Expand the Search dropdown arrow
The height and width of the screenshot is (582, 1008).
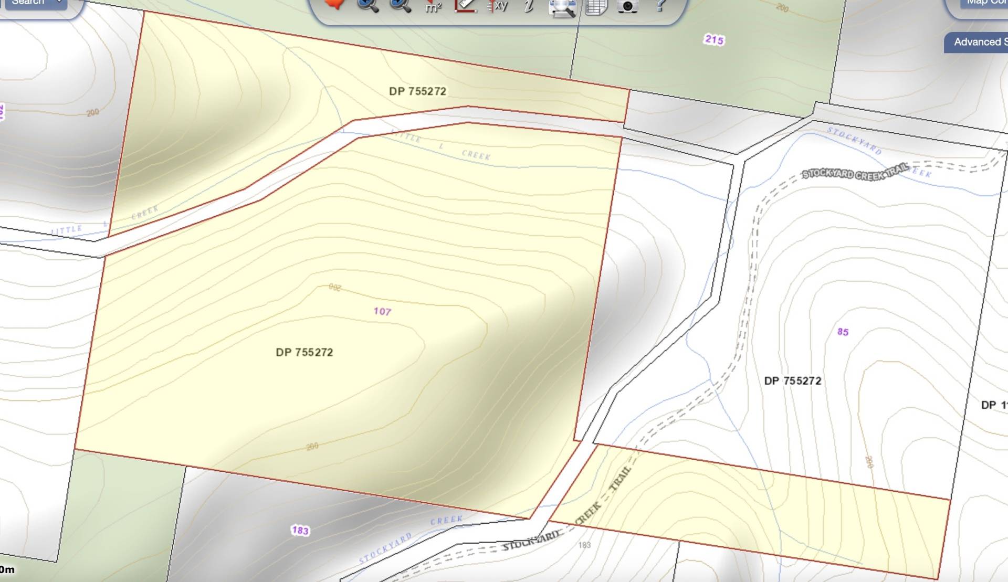click(60, 3)
